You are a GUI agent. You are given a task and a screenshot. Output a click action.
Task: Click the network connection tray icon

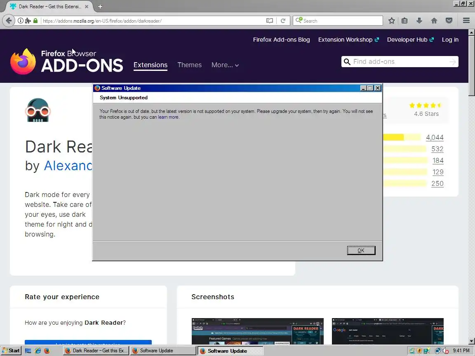438,351
